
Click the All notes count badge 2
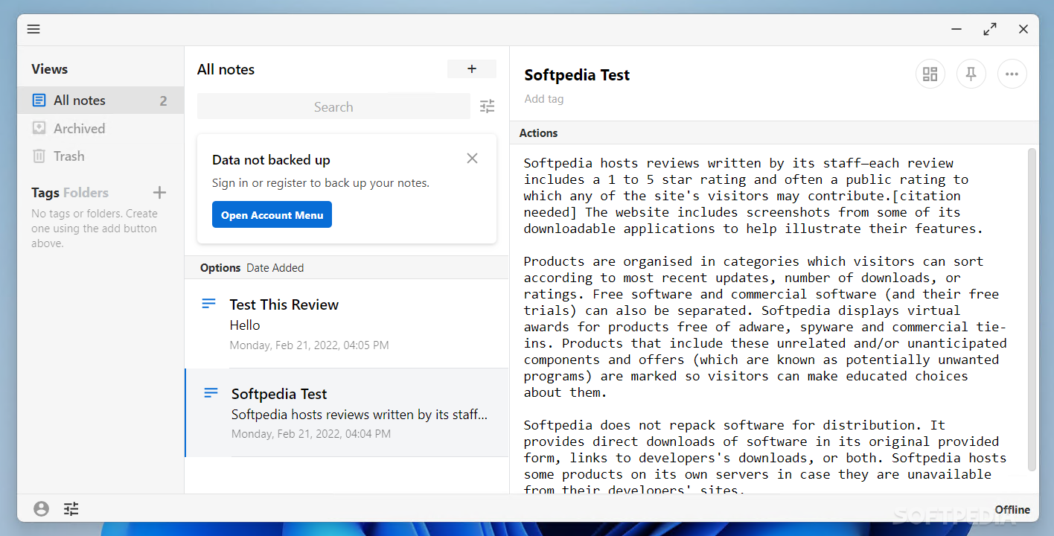(x=163, y=100)
